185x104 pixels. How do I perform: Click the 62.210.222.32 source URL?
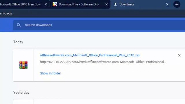pos(103,62)
